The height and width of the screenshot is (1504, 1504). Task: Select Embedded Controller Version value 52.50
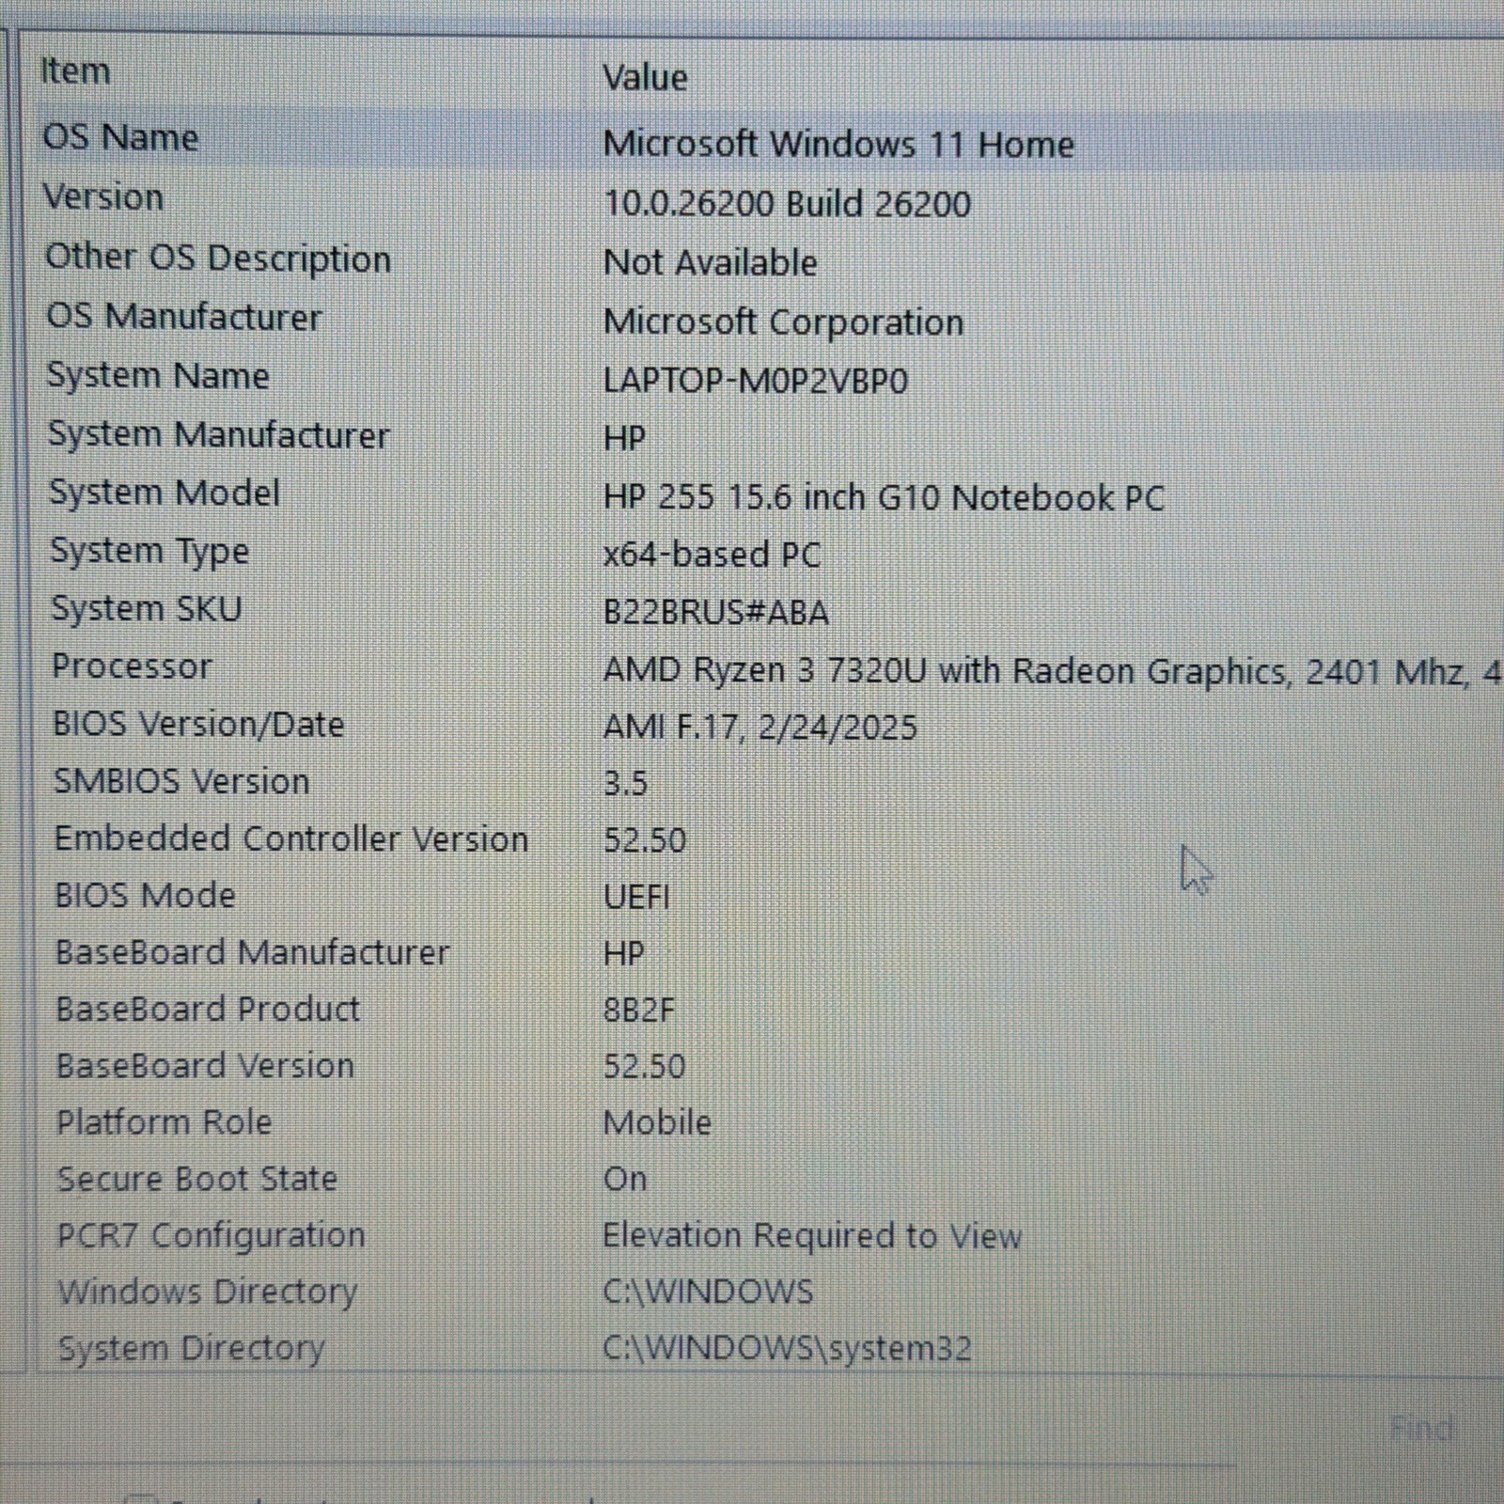(645, 840)
